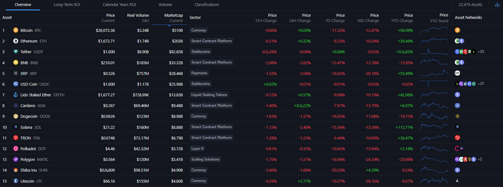Image resolution: width=503 pixels, height=187 pixels.
Task: Sort by Real Volume 24H column
Action: point(138,18)
